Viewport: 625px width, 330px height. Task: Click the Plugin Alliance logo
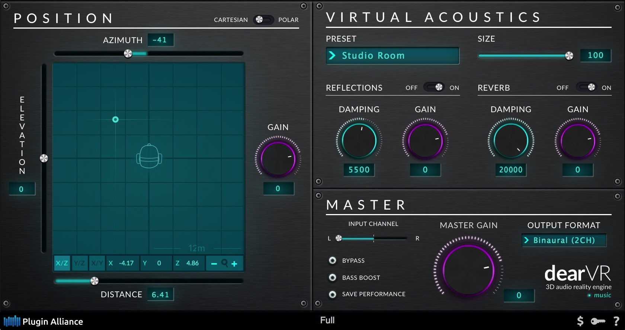coord(44,321)
